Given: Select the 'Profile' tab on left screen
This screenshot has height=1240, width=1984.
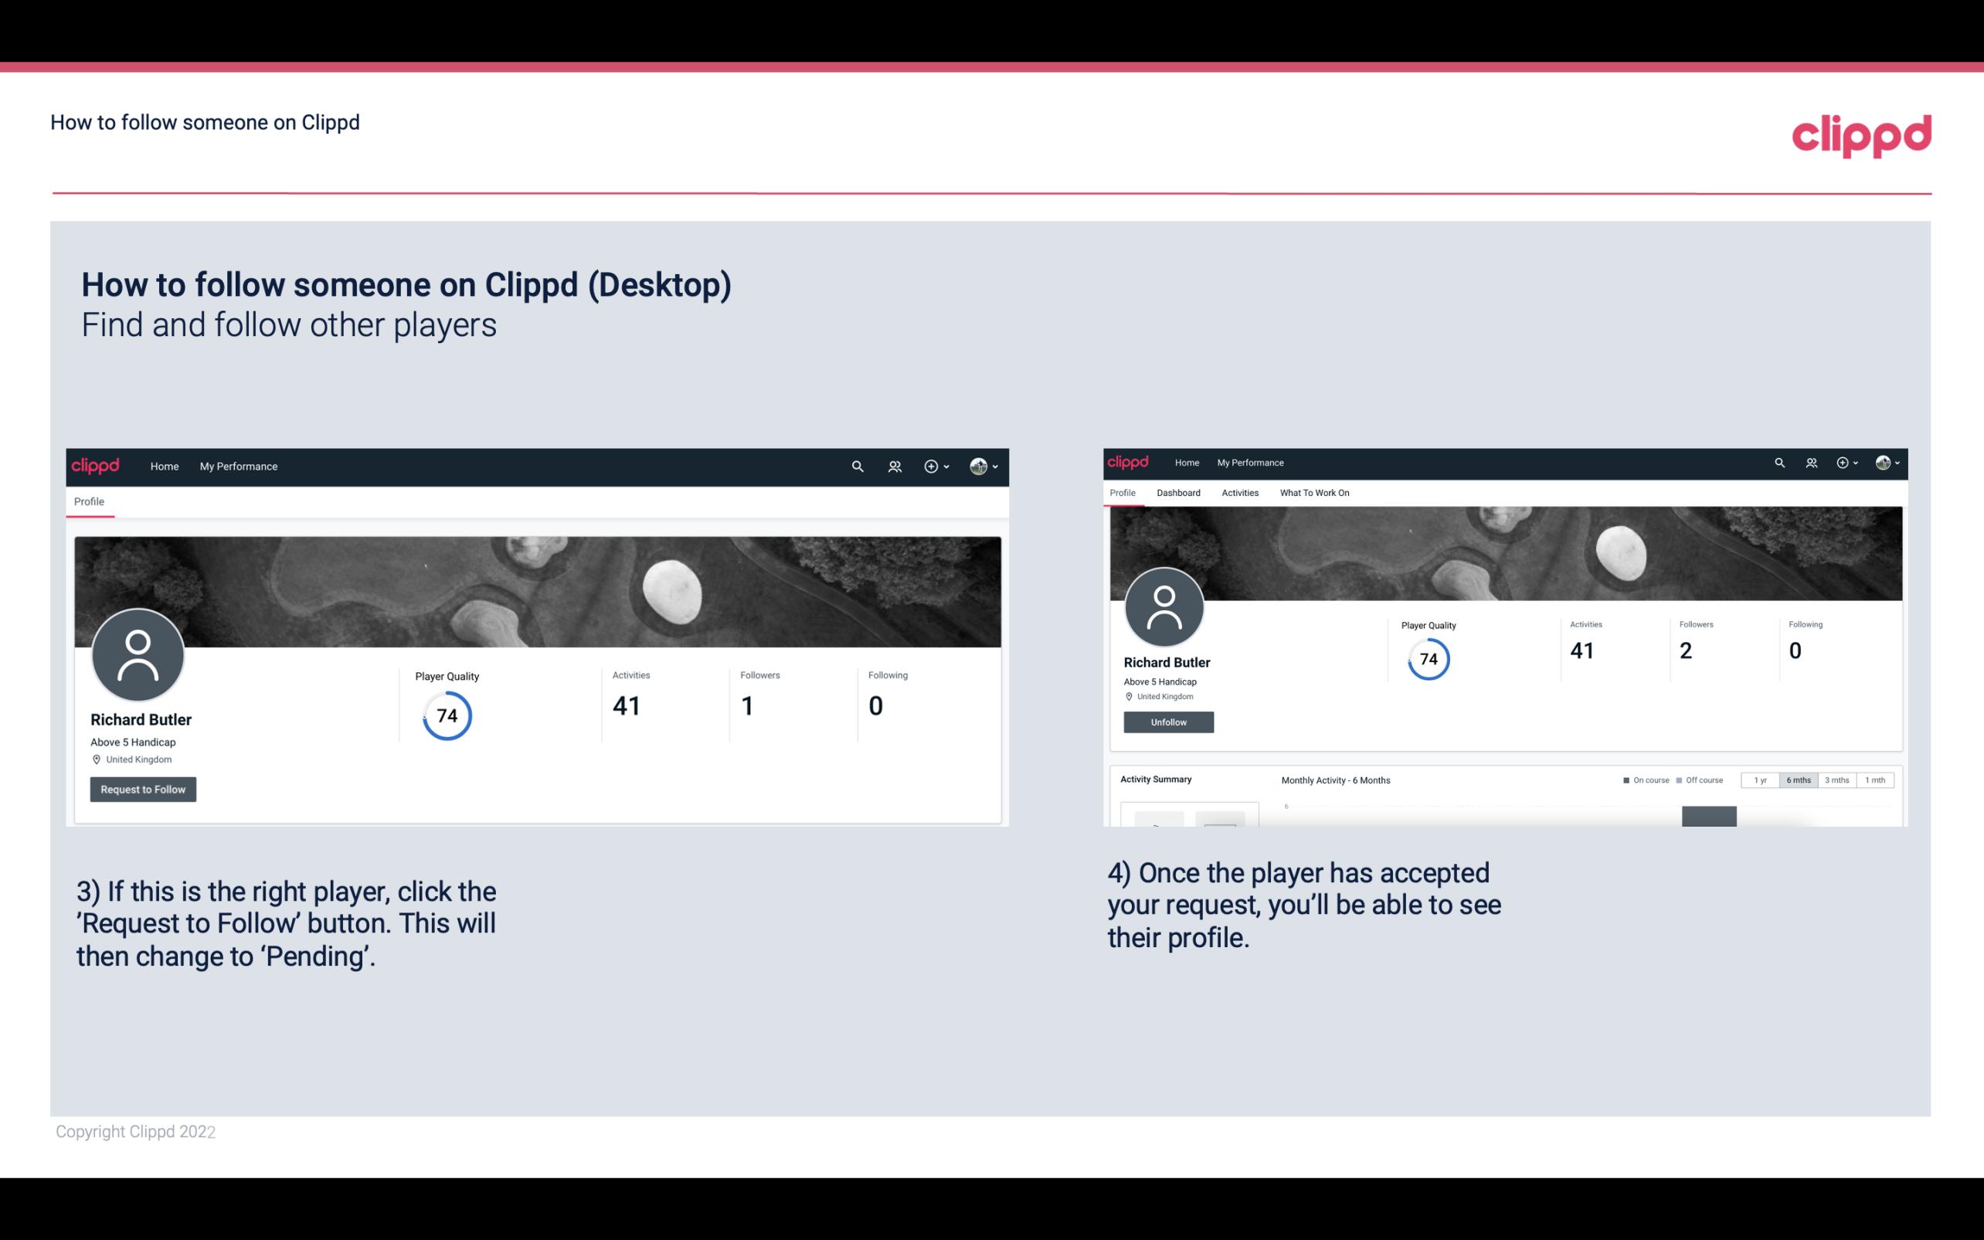Looking at the screenshot, I should 89,500.
